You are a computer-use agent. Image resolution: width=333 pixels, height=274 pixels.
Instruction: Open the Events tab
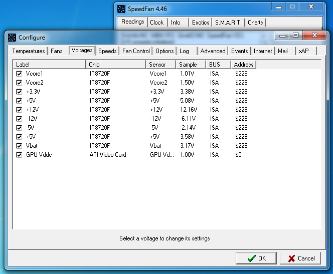239,51
